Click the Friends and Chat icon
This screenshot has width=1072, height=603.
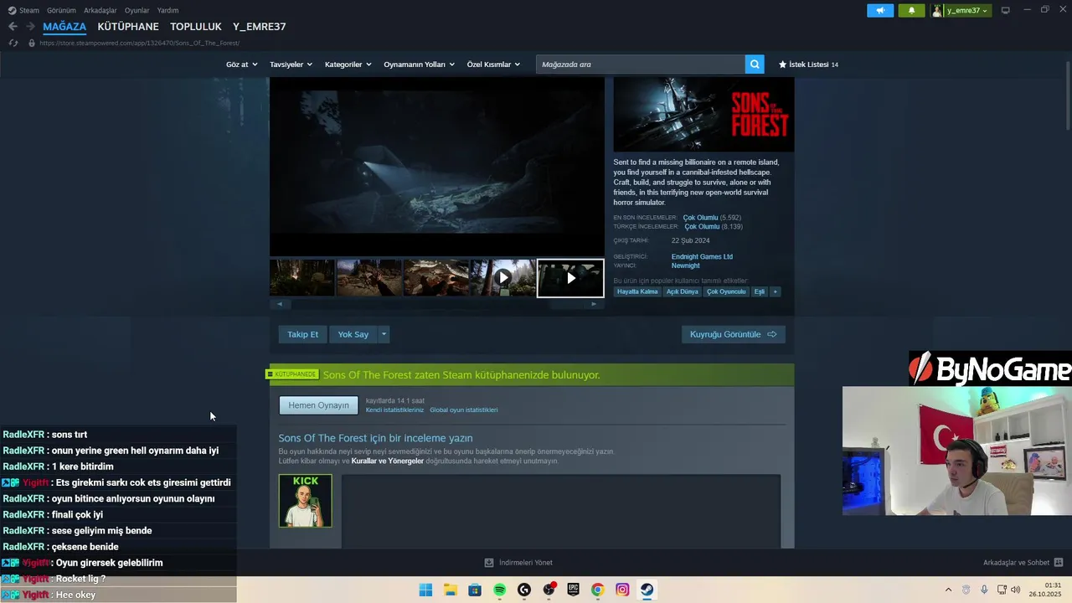(1059, 563)
